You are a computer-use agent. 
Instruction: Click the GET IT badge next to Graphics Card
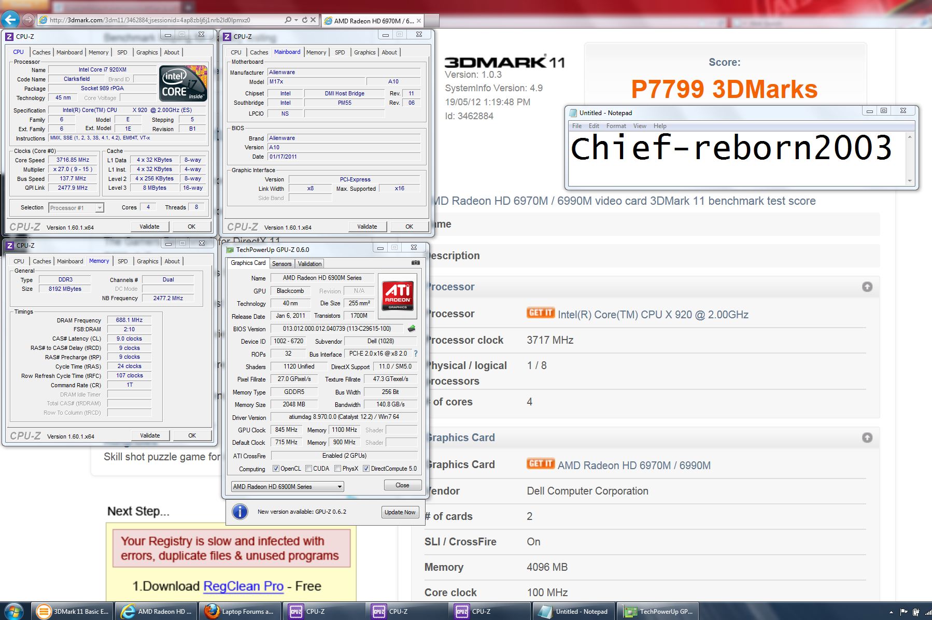541,463
